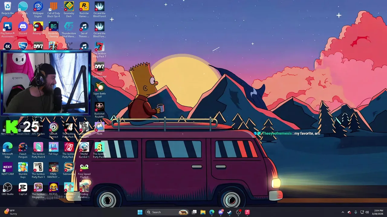Select the Faaast Penguin desktop icon
The height and width of the screenshot is (217, 387).
[x=23, y=151]
